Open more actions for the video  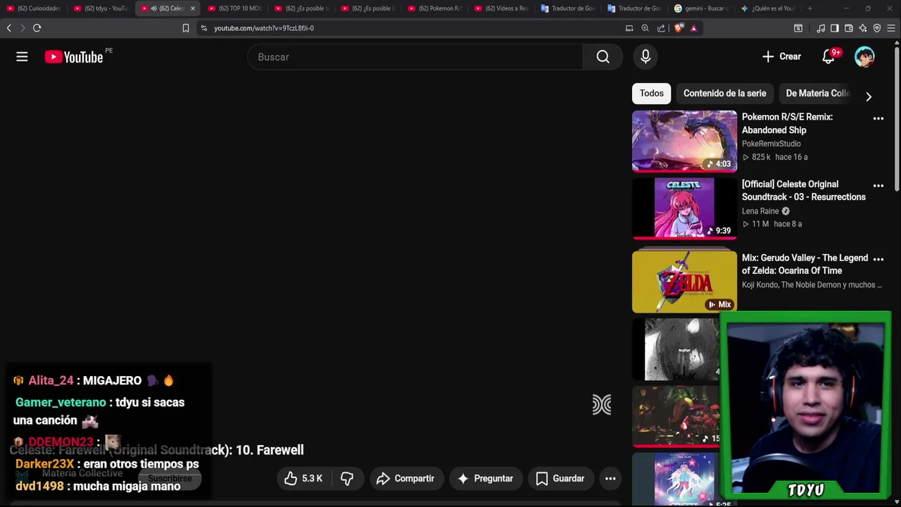pyautogui.click(x=610, y=479)
